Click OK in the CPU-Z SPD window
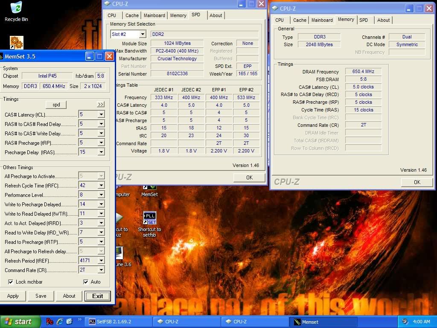The image size is (437, 328). (x=249, y=178)
